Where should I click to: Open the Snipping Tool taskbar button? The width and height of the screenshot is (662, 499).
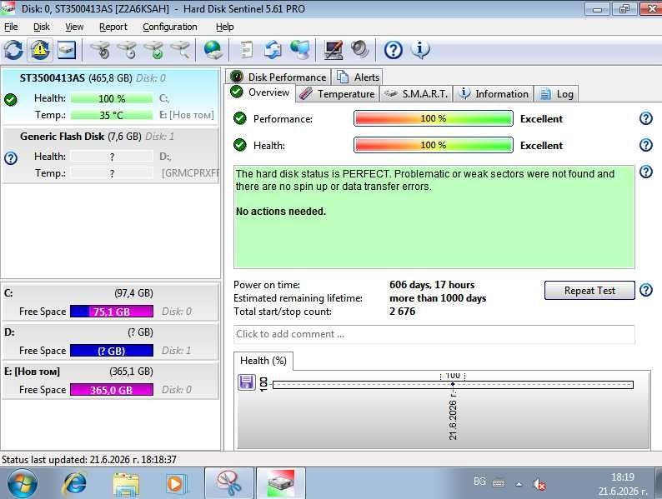[229, 483]
